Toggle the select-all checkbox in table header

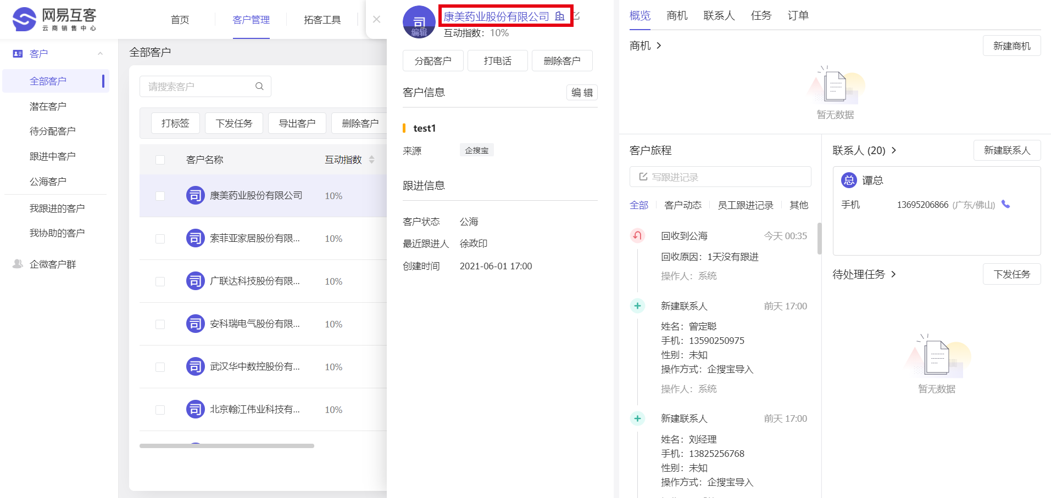tap(160, 160)
